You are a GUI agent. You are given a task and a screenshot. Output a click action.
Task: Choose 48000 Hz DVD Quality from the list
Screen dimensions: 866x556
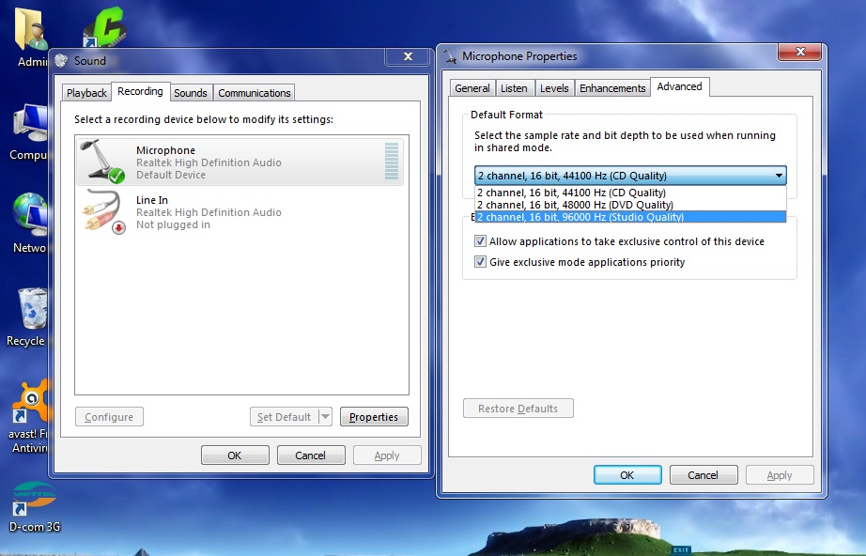[x=630, y=205]
